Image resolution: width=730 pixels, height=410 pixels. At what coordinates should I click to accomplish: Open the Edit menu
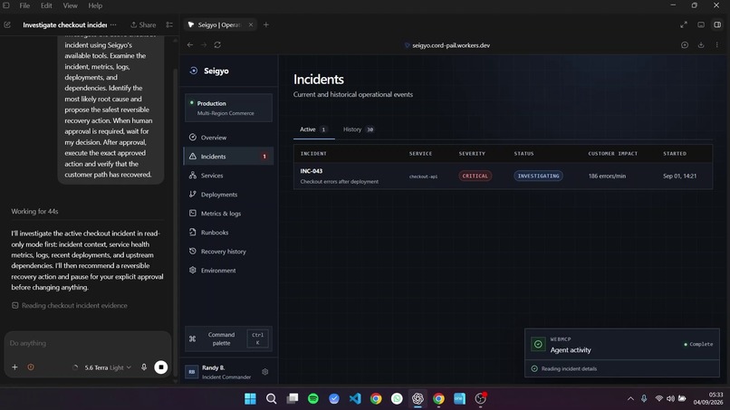(46, 5)
